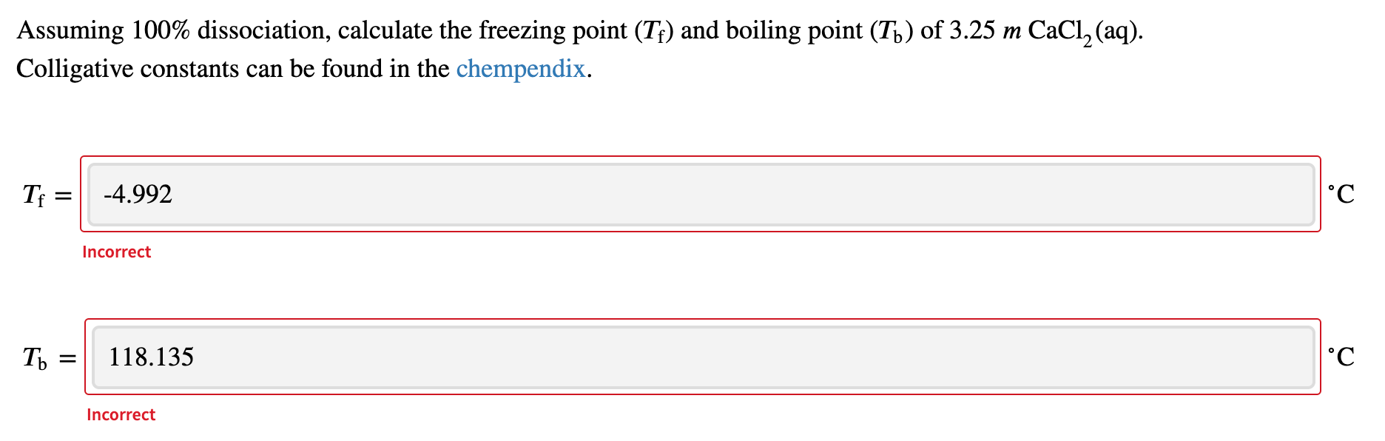Image resolution: width=1385 pixels, height=441 pixels.
Task: Click the Incorrect label under Tb
Action: (x=121, y=414)
